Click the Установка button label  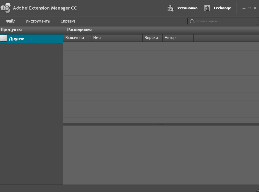point(187,8)
